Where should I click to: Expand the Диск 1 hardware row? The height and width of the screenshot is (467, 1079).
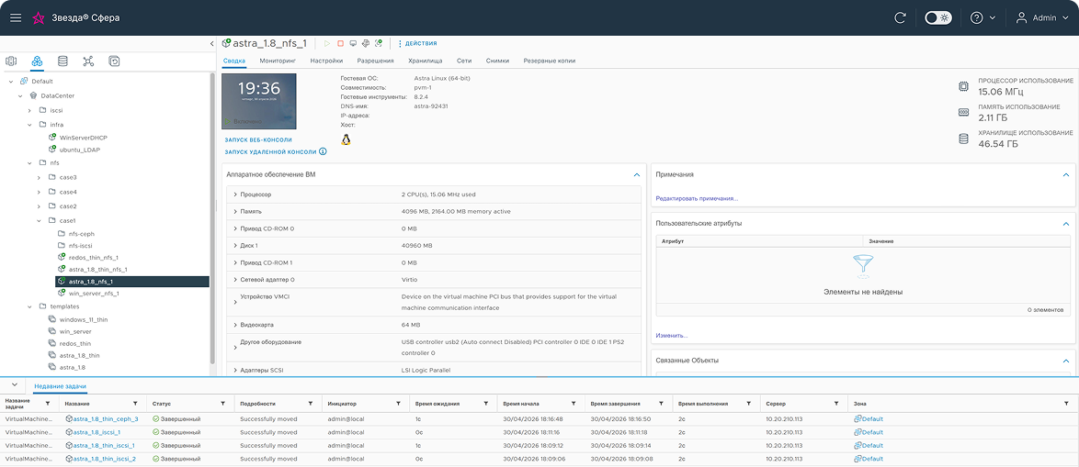tap(235, 245)
